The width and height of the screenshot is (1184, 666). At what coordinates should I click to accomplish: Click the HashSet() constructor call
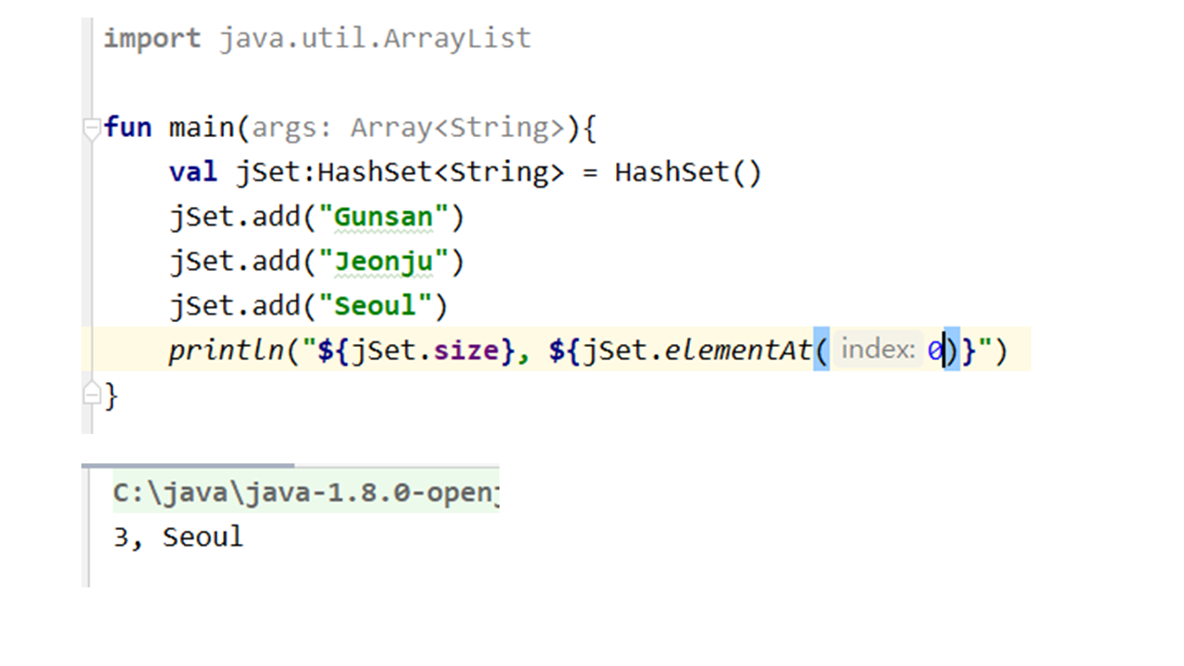pos(687,172)
